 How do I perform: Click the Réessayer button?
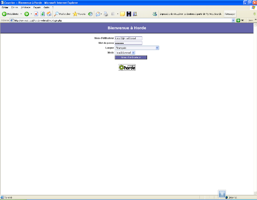tap(230, 14)
